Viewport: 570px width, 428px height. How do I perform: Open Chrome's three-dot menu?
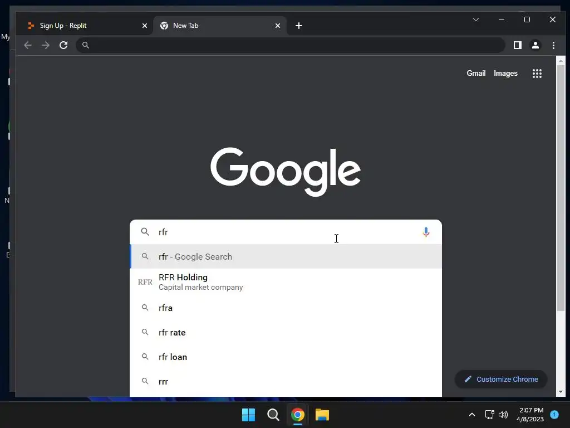coord(553,45)
